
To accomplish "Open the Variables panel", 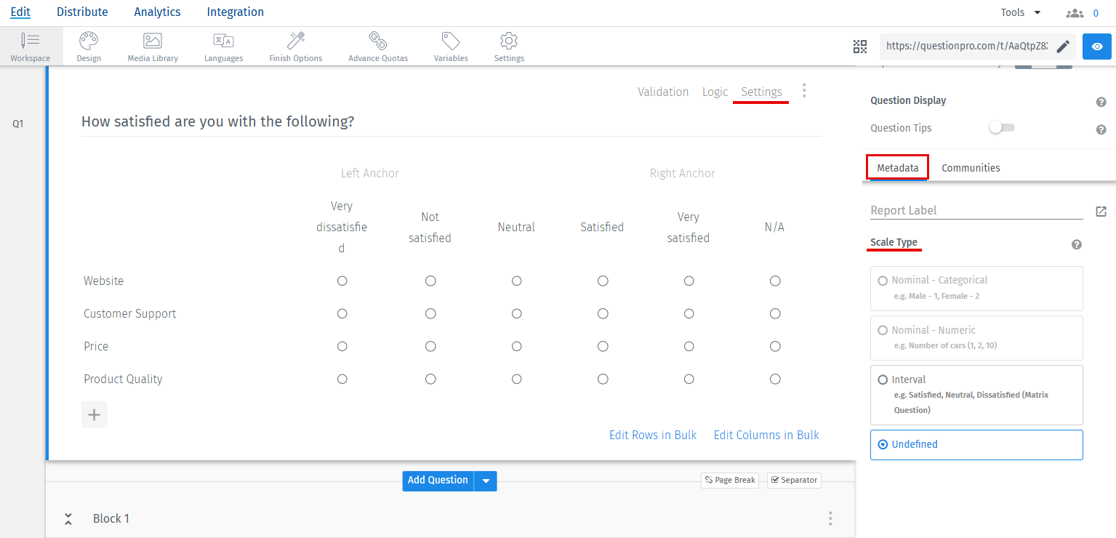I will coord(450,46).
